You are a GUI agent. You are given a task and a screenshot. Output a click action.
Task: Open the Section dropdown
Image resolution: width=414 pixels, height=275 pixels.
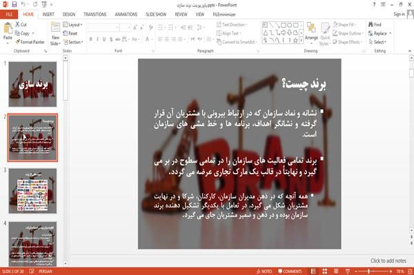pyautogui.click(x=73, y=42)
